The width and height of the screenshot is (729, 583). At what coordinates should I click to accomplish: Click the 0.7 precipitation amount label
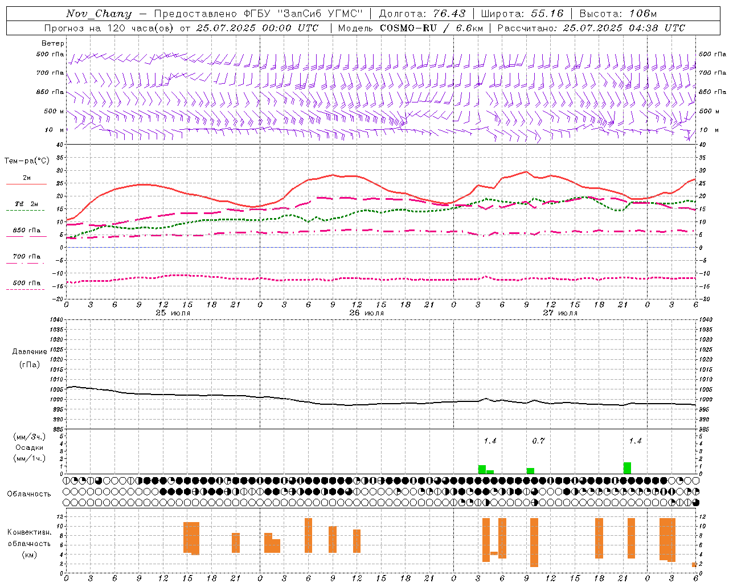tap(538, 441)
